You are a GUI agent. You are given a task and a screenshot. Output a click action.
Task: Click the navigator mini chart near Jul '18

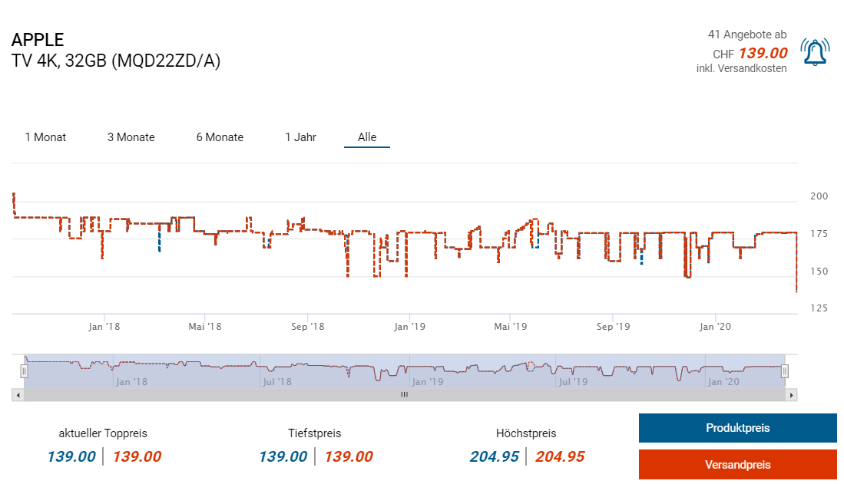pyautogui.click(x=276, y=370)
